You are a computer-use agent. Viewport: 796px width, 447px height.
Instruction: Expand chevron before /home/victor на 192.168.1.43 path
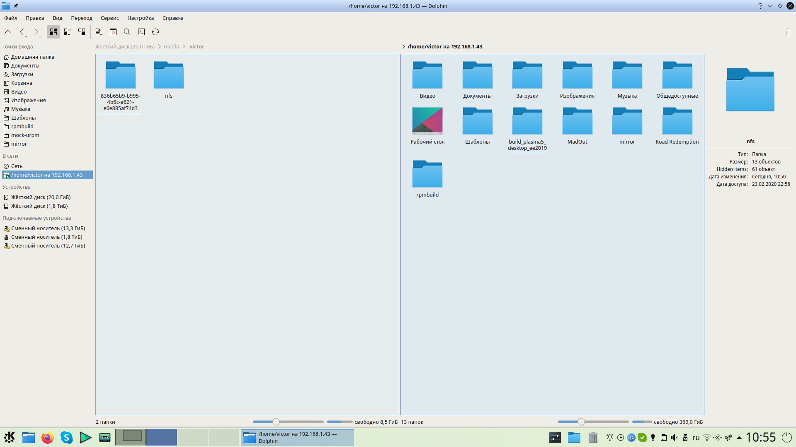pos(403,47)
